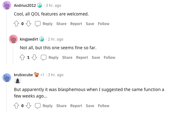This screenshot has width=172, height=113.
Task: Click Andrius2012's avatar image
Action: [x=7, y=5]
